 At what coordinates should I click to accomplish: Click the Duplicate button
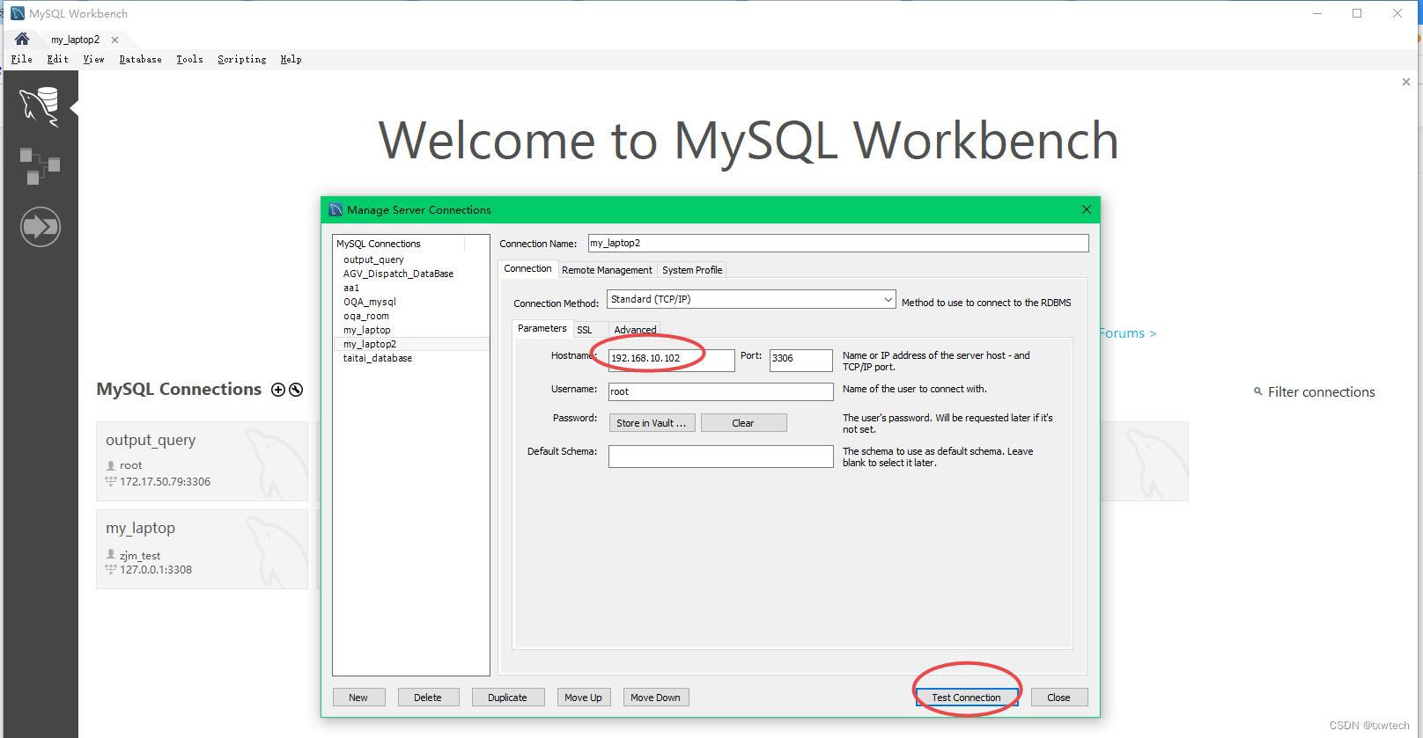(x=508, y=698)
